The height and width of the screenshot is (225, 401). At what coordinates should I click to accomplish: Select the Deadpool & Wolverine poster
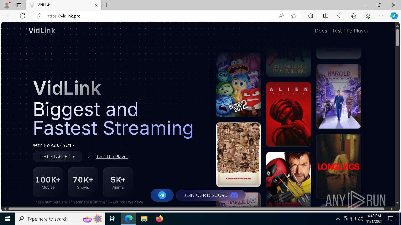289,179
